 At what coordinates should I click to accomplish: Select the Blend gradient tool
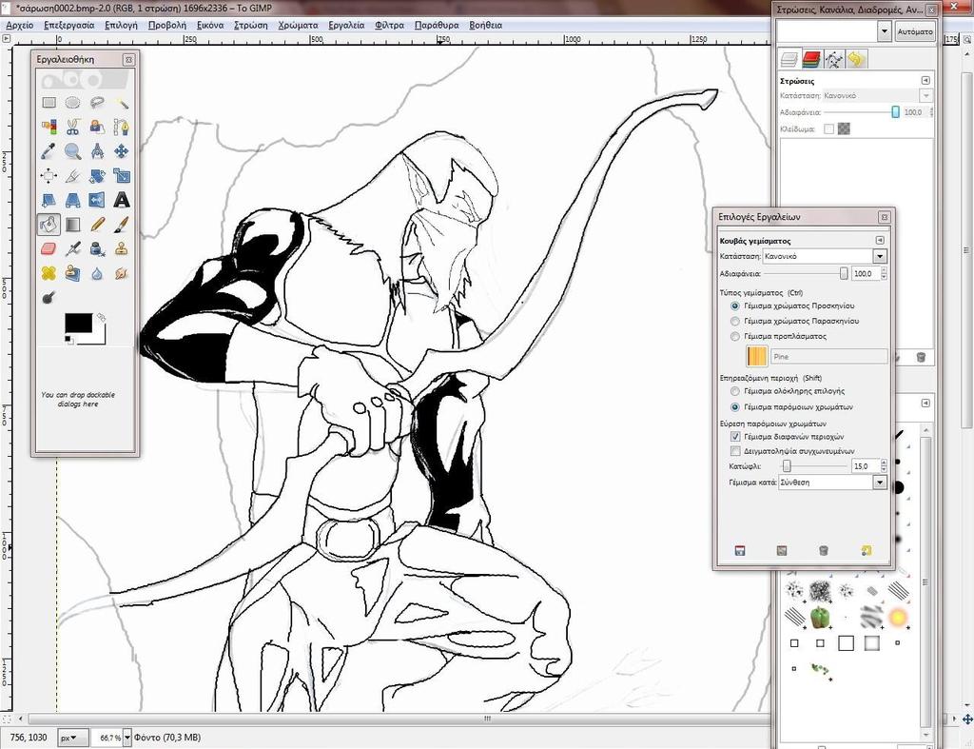pyautogui.click(x=72, y=225)
